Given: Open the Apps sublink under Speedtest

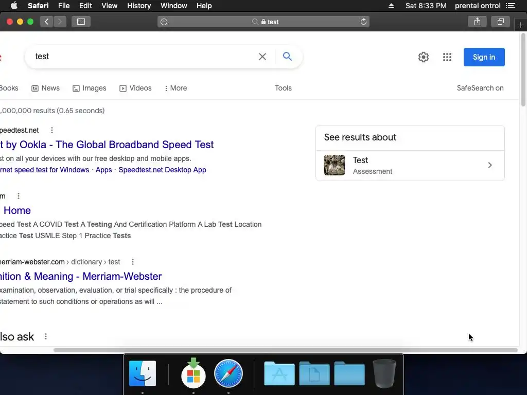Looking at the screenshot, I should point(103,170).
